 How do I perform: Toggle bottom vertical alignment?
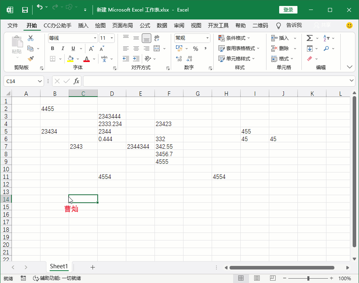[147, 38]
